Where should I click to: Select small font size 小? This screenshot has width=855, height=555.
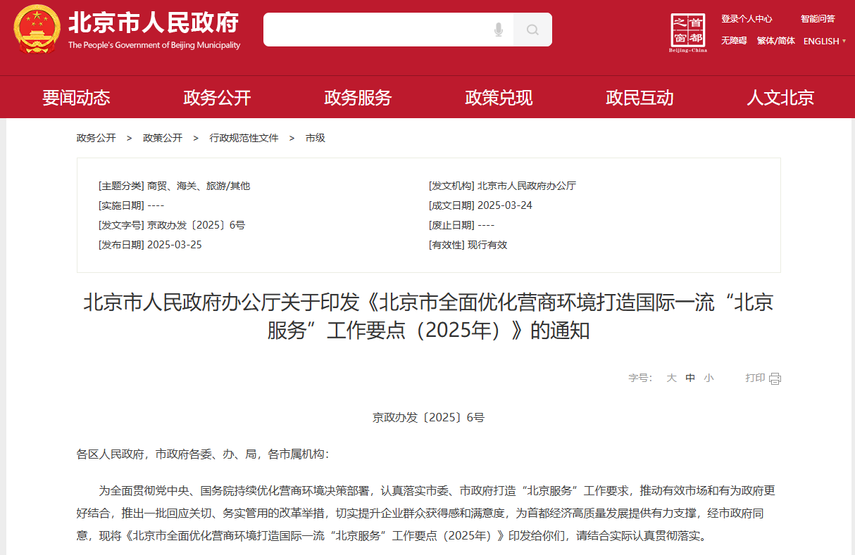point(709,378)
